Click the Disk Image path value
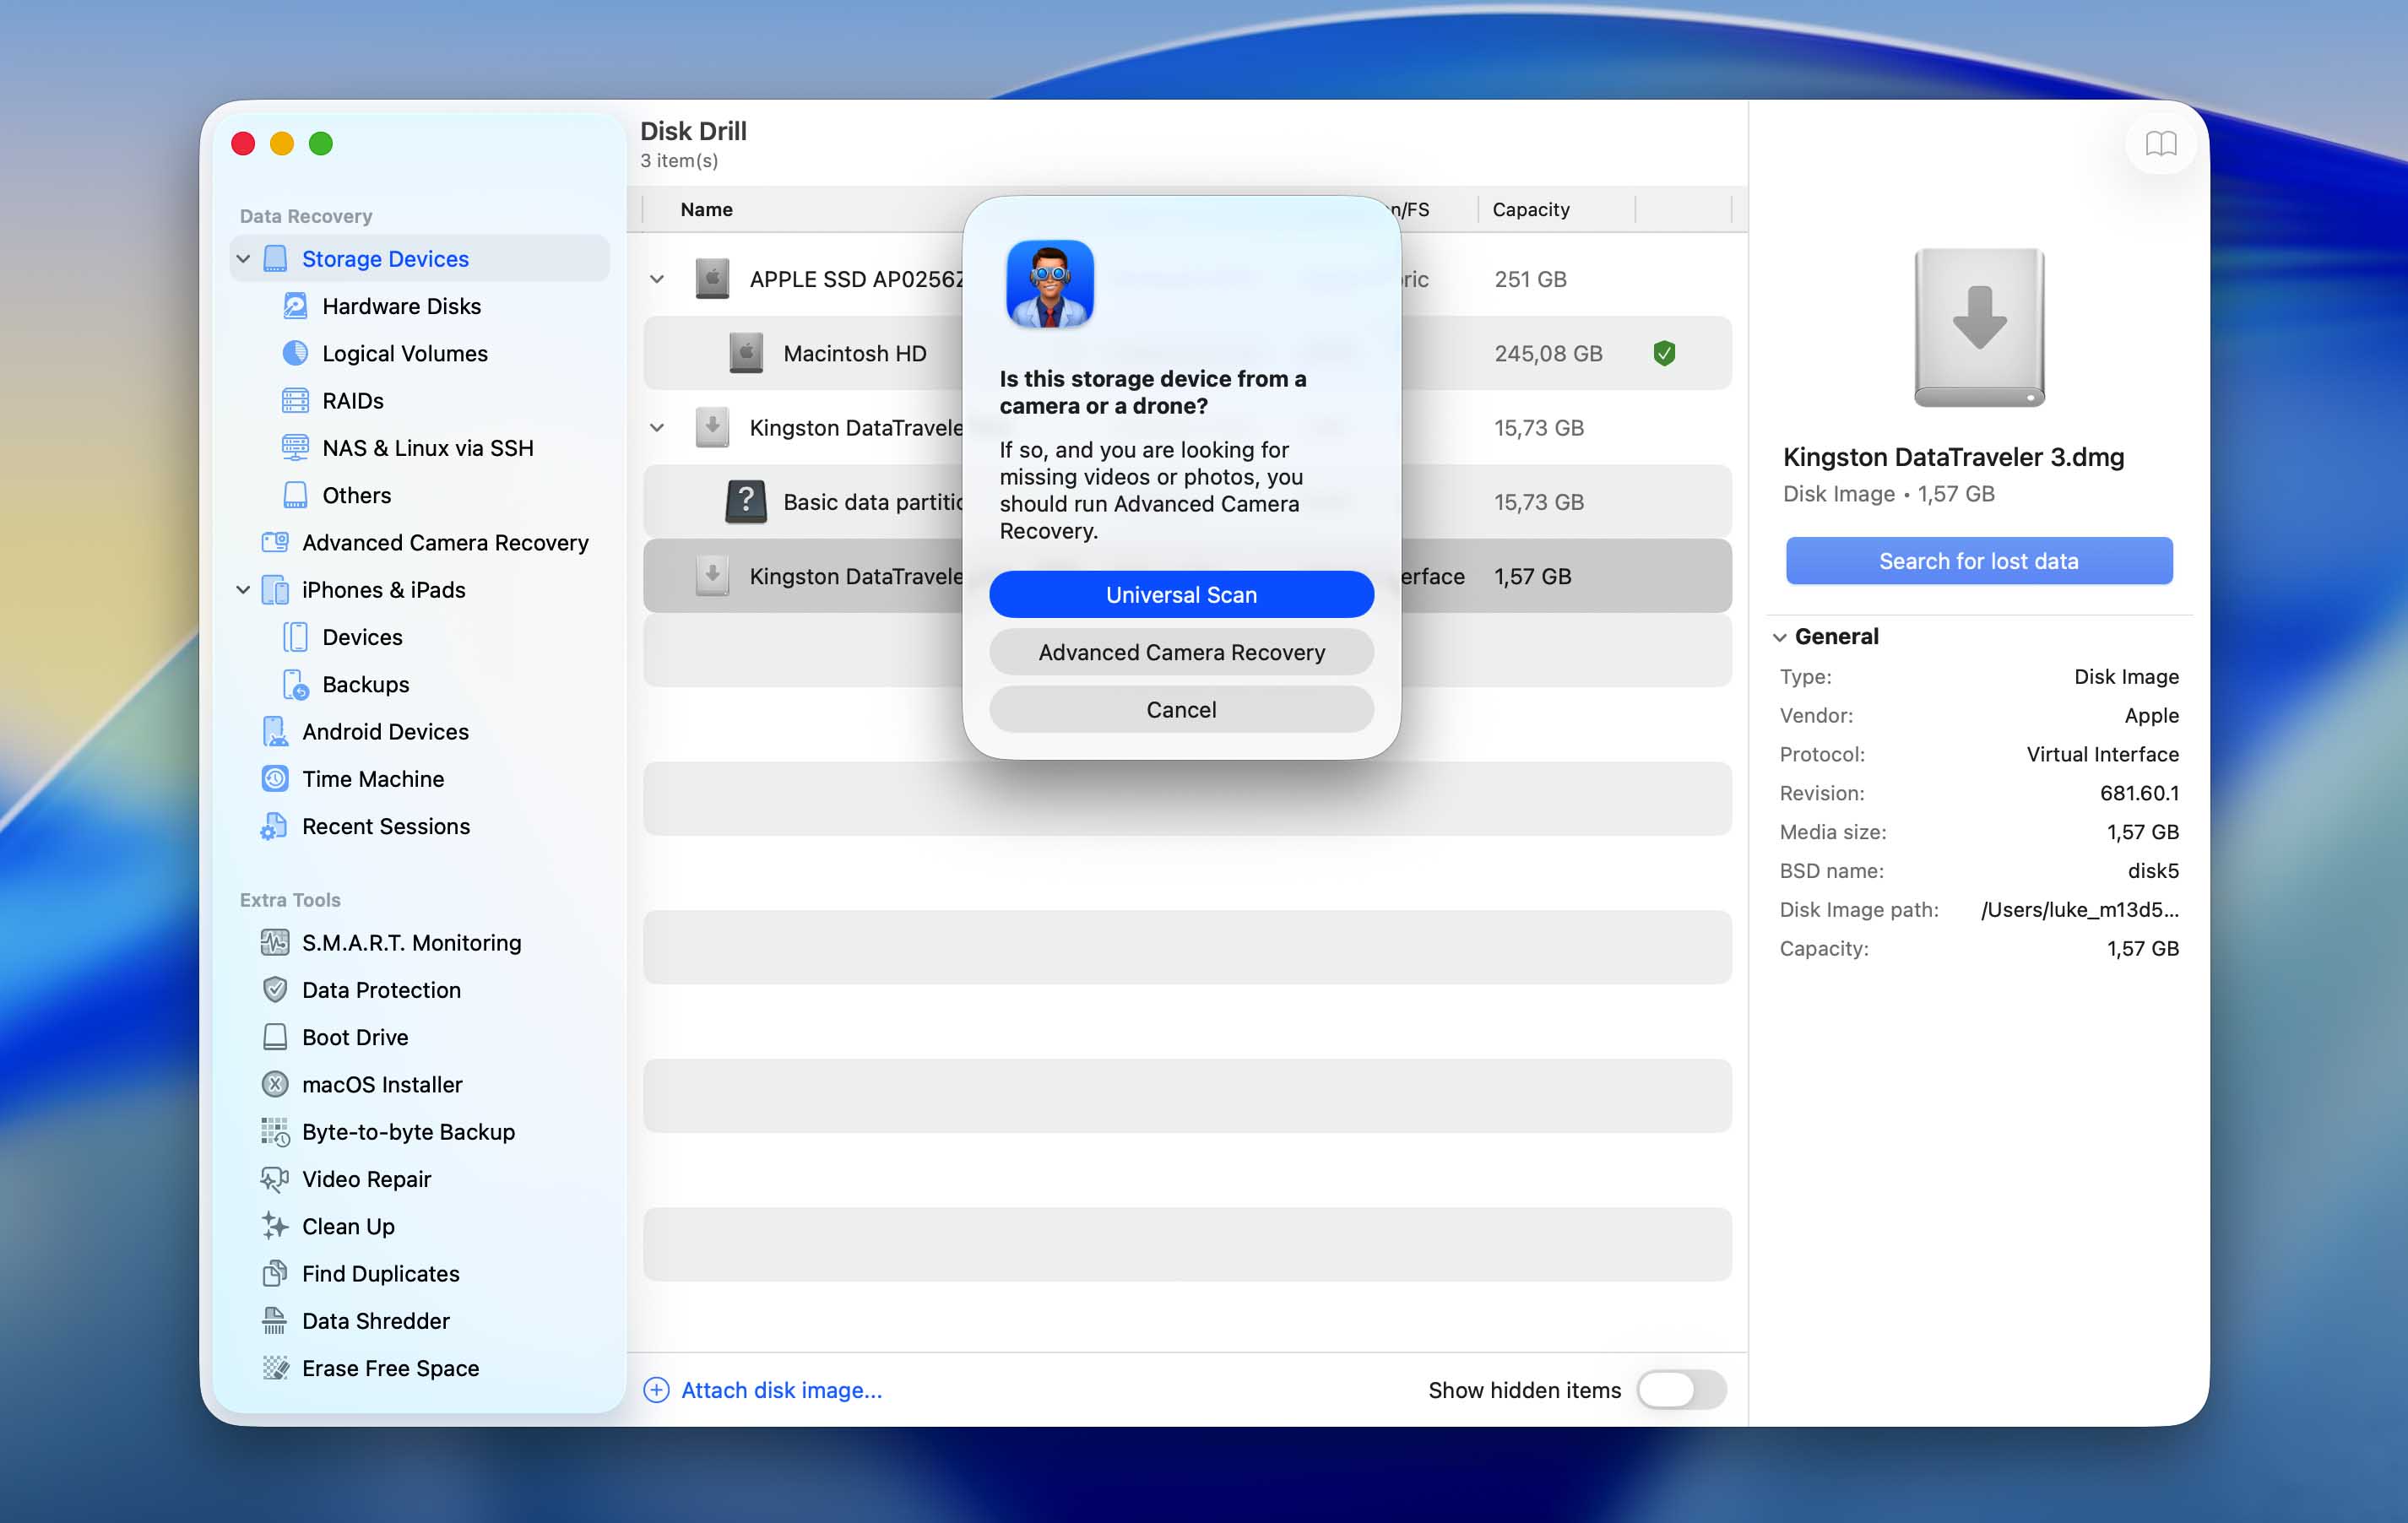 pyautogui.click(x=2080, y=910)
